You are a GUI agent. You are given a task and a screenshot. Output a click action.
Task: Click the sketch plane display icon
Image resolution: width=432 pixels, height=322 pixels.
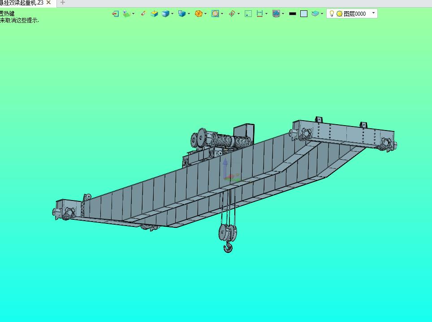[126, 13]
